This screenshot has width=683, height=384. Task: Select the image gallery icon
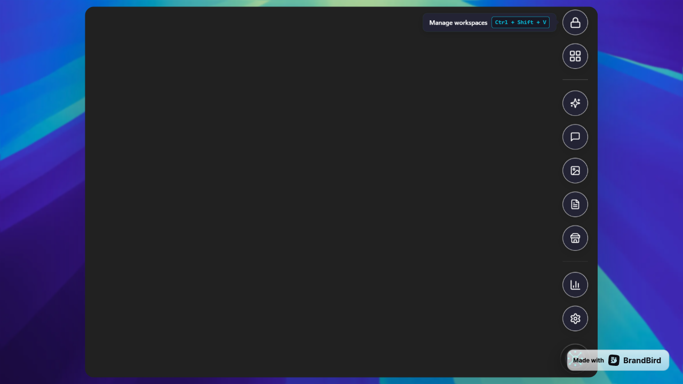click(x=575, y=171)
